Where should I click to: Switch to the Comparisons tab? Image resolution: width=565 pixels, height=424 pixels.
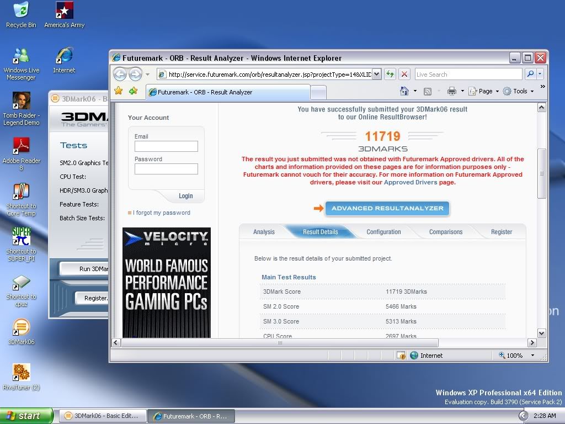[x=446, y=232]
